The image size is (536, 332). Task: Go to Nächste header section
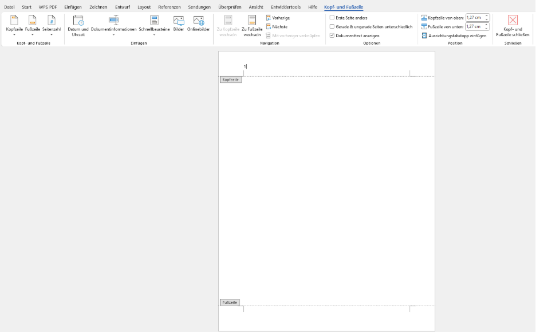(x=277, y=27)
